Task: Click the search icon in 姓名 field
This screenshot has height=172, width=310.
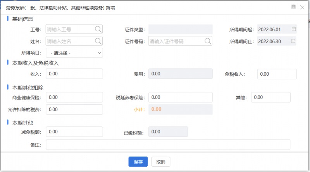Action: pyautogui.click(x=98, y=41)
